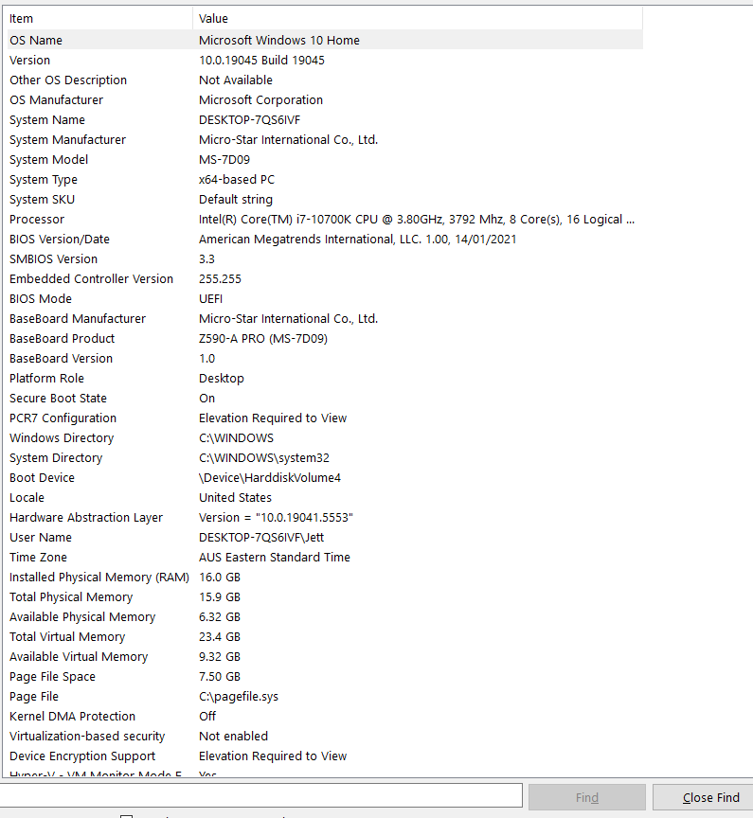The height and width of the screenshot is (818, 753).
Task: Select the Boot Device row label
Action: [x=42, y=477]
